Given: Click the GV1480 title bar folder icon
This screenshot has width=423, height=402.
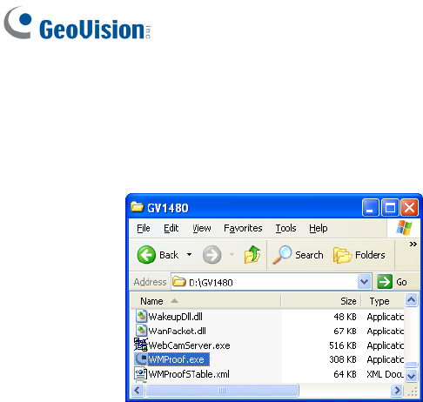Looking at the screenshot, I should pyautogui.click(x=137, y=207).
